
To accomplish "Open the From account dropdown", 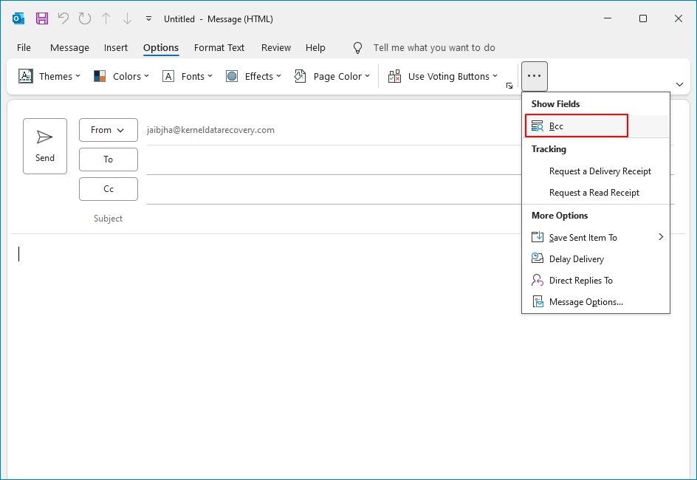I will [109, 130].
